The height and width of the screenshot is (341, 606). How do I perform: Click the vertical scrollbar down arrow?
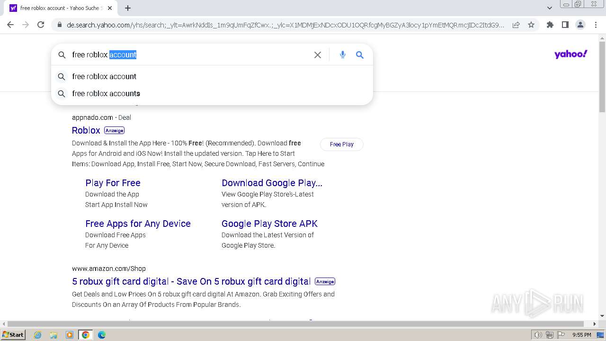click(x=602, y=316)
